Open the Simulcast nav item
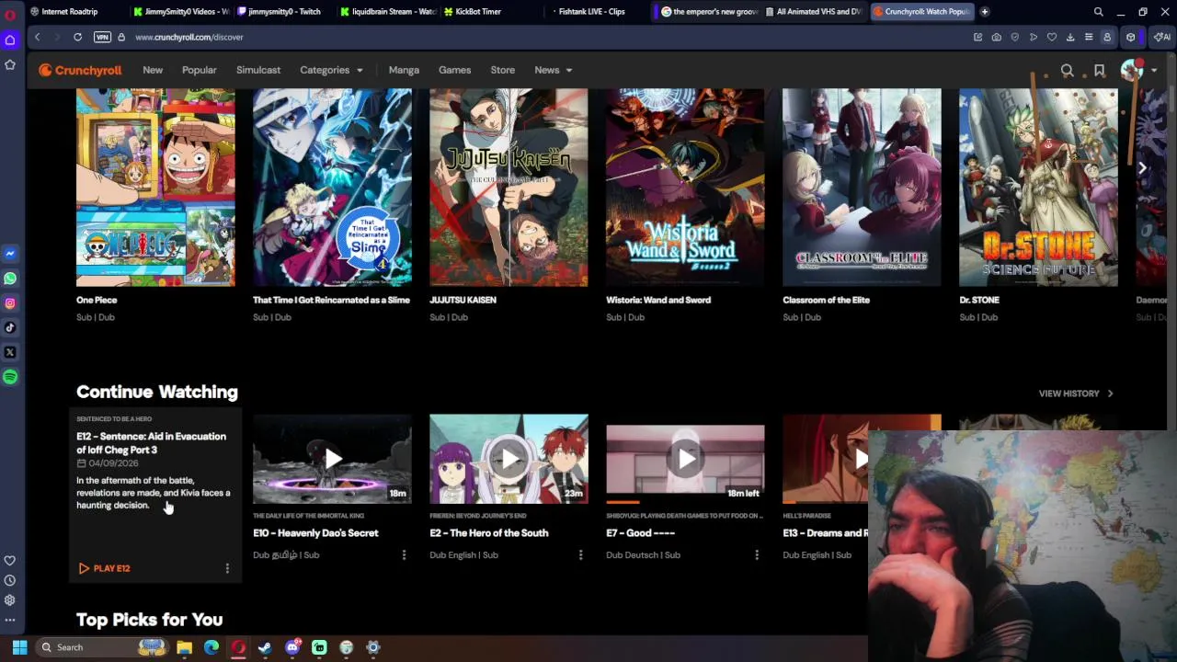This screenshot has height=662, width=1177. tap(258, 71)
